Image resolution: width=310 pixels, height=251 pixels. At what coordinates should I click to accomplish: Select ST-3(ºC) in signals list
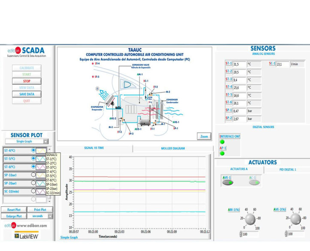(51, 167)
